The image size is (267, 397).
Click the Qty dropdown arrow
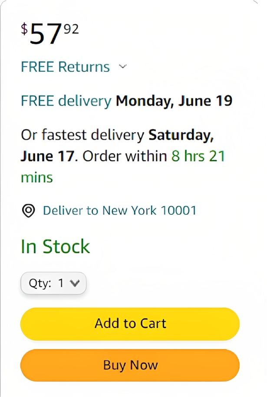75,283
